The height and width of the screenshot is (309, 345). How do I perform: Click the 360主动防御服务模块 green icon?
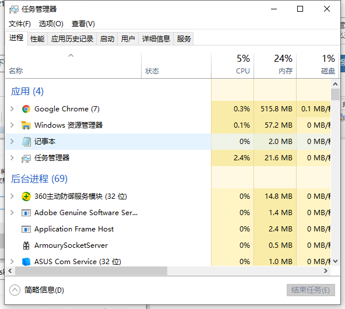coord(26,196)
